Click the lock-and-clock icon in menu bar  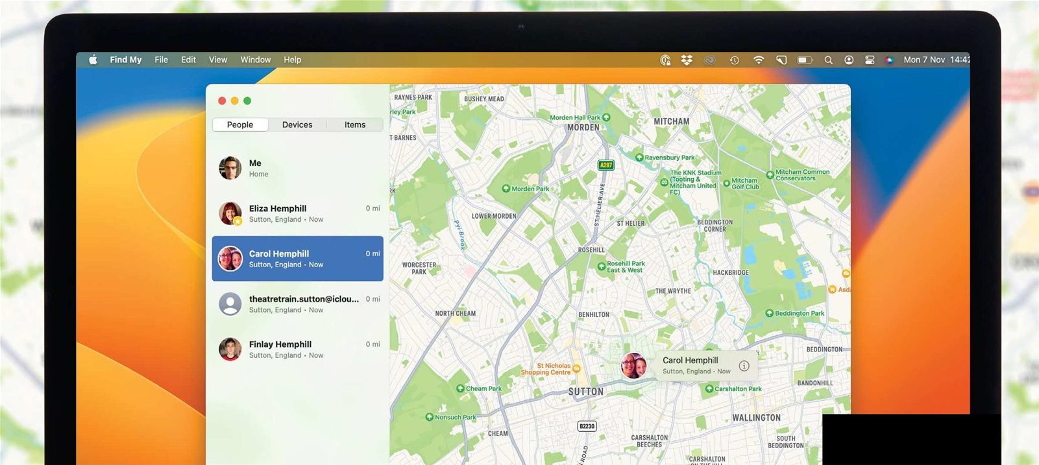(665, 60)
